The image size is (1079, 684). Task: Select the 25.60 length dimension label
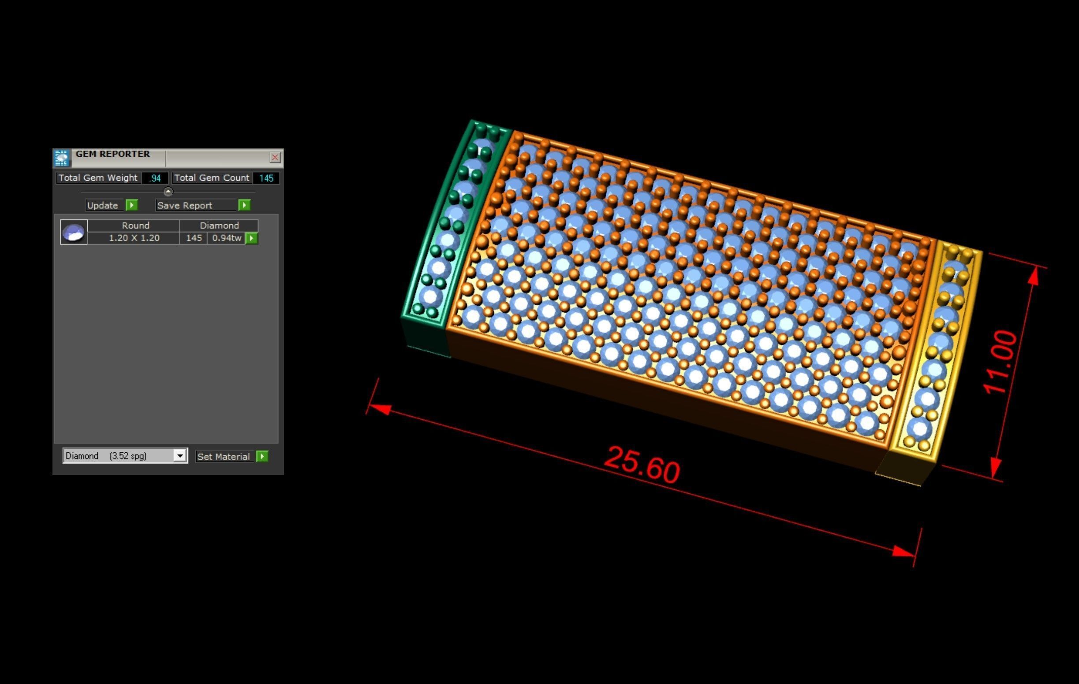coord(642,465)
